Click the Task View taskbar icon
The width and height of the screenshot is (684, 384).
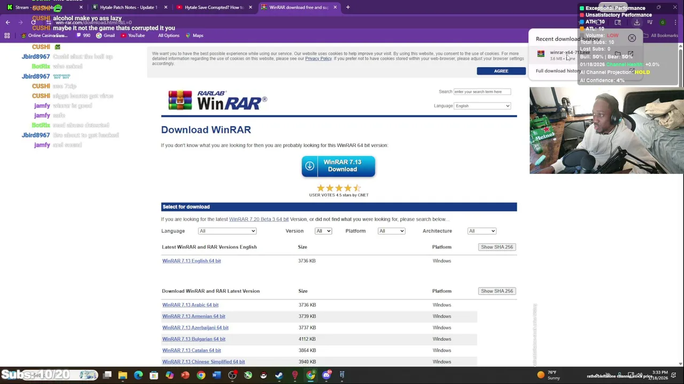coord(107,375)
